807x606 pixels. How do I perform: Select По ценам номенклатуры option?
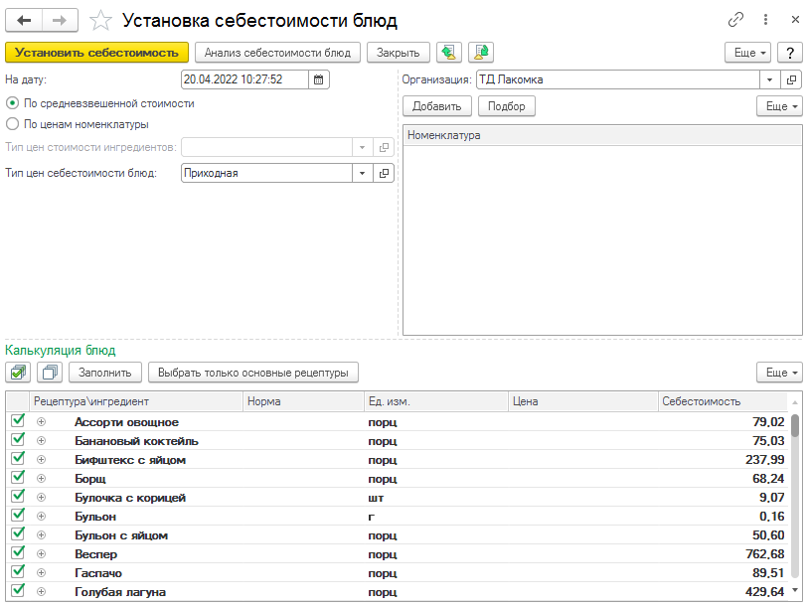tap(13, 124)
